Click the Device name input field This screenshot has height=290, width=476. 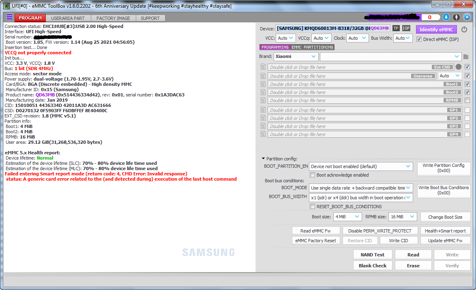[x=333, y=28]
